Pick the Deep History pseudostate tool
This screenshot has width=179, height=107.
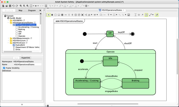pyautogui.click(x=79, y=15)
